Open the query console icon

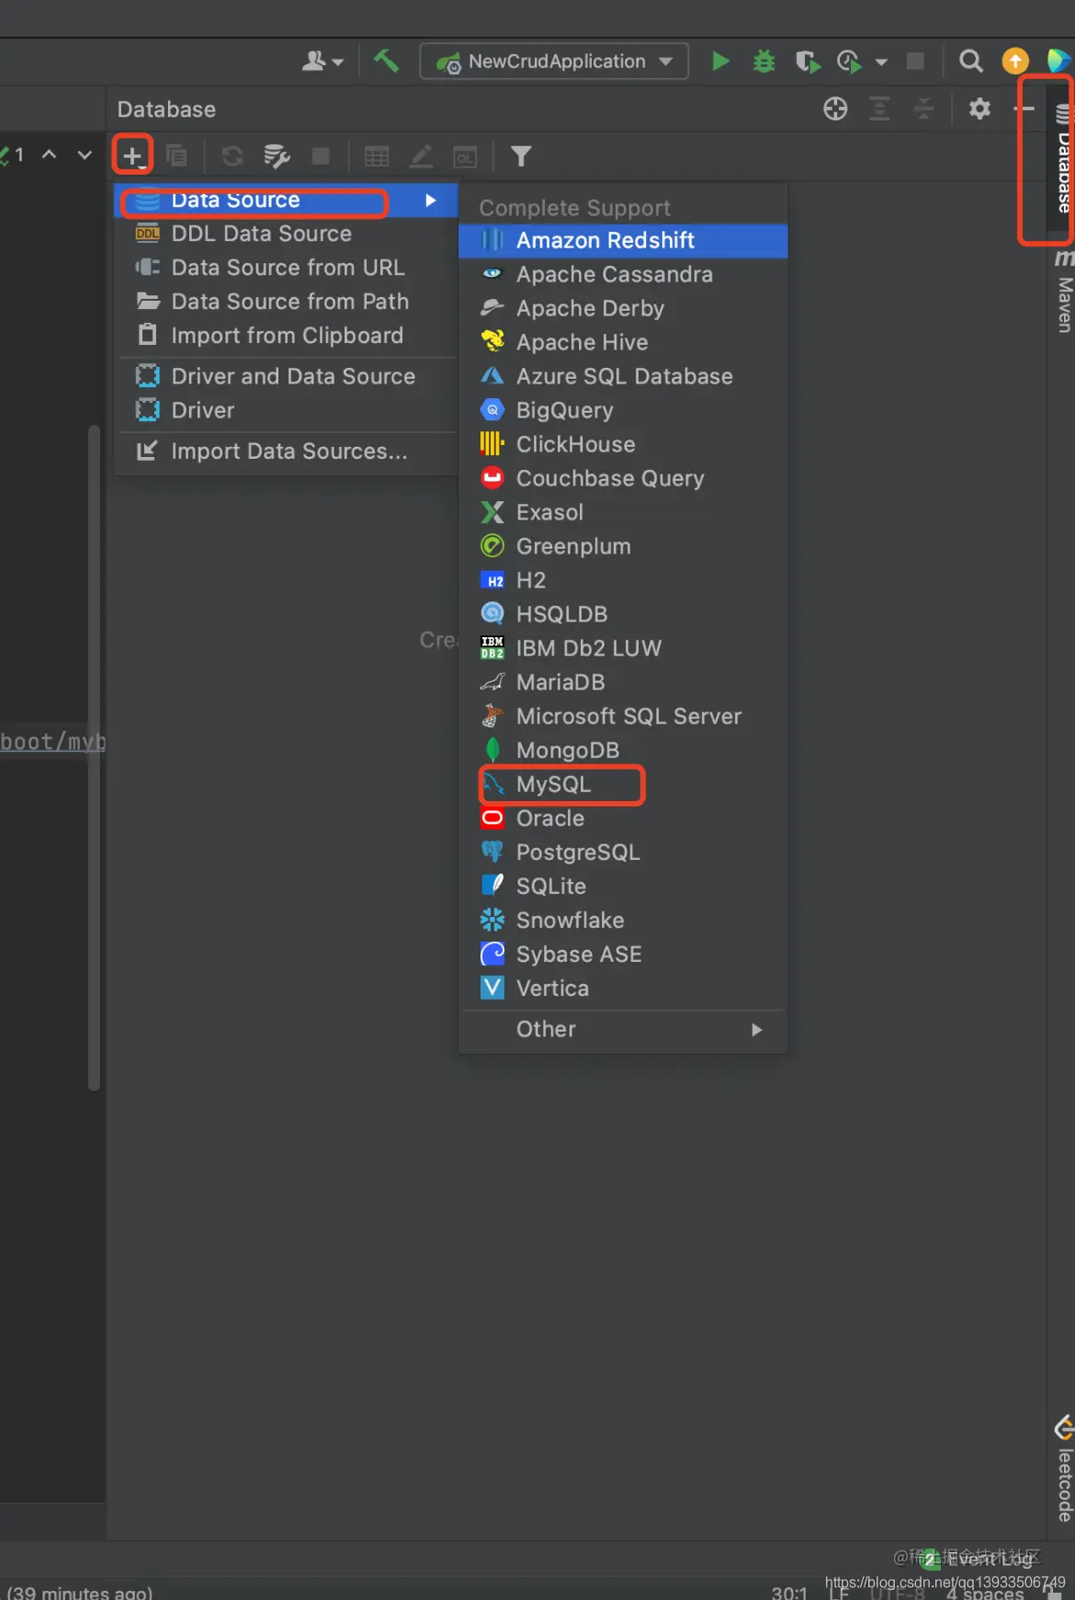466,157
